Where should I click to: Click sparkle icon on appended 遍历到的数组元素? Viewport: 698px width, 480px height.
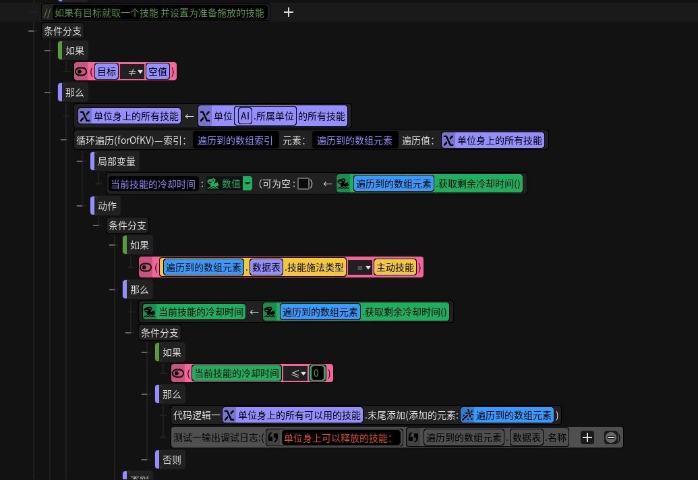click(x=467, y=415)
